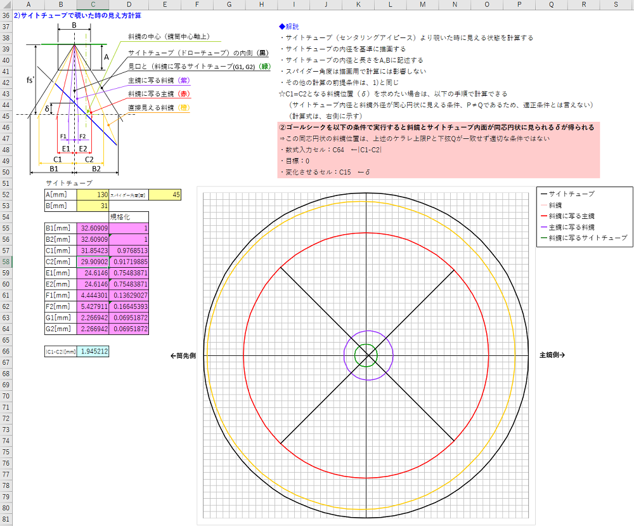Click normalized value 0.13629027
634x526 pixels.
129,296
